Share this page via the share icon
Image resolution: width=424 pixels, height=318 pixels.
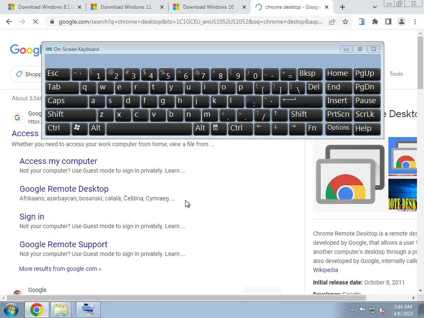332,22
